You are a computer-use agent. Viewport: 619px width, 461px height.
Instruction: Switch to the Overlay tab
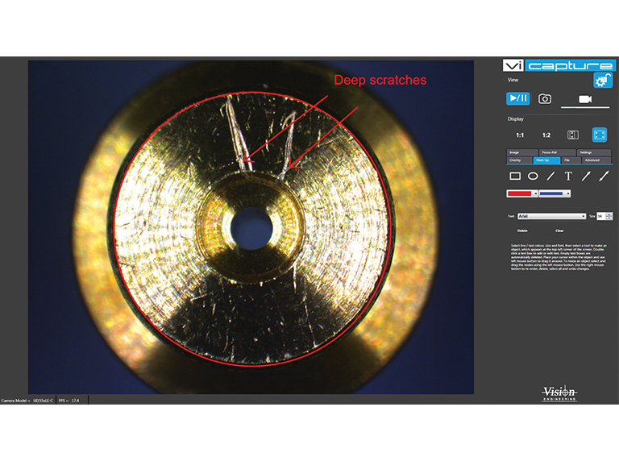[x=515, y=160]
